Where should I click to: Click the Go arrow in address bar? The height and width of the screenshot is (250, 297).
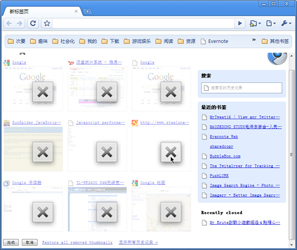(x=240, y=23)
